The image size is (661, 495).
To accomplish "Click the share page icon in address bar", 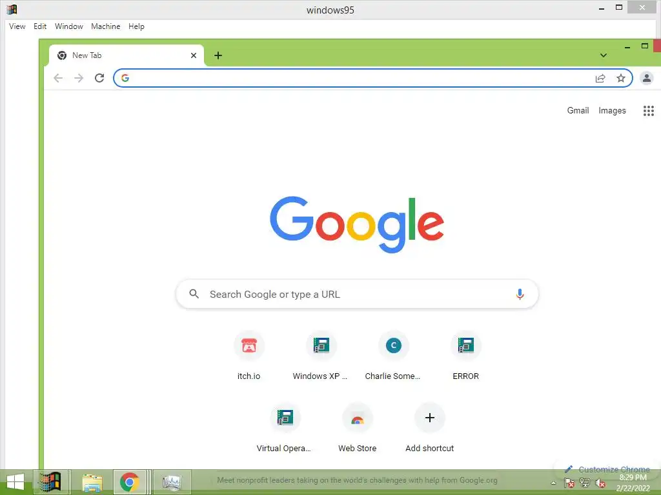I will pyautogui.click(x=600, y=78).
